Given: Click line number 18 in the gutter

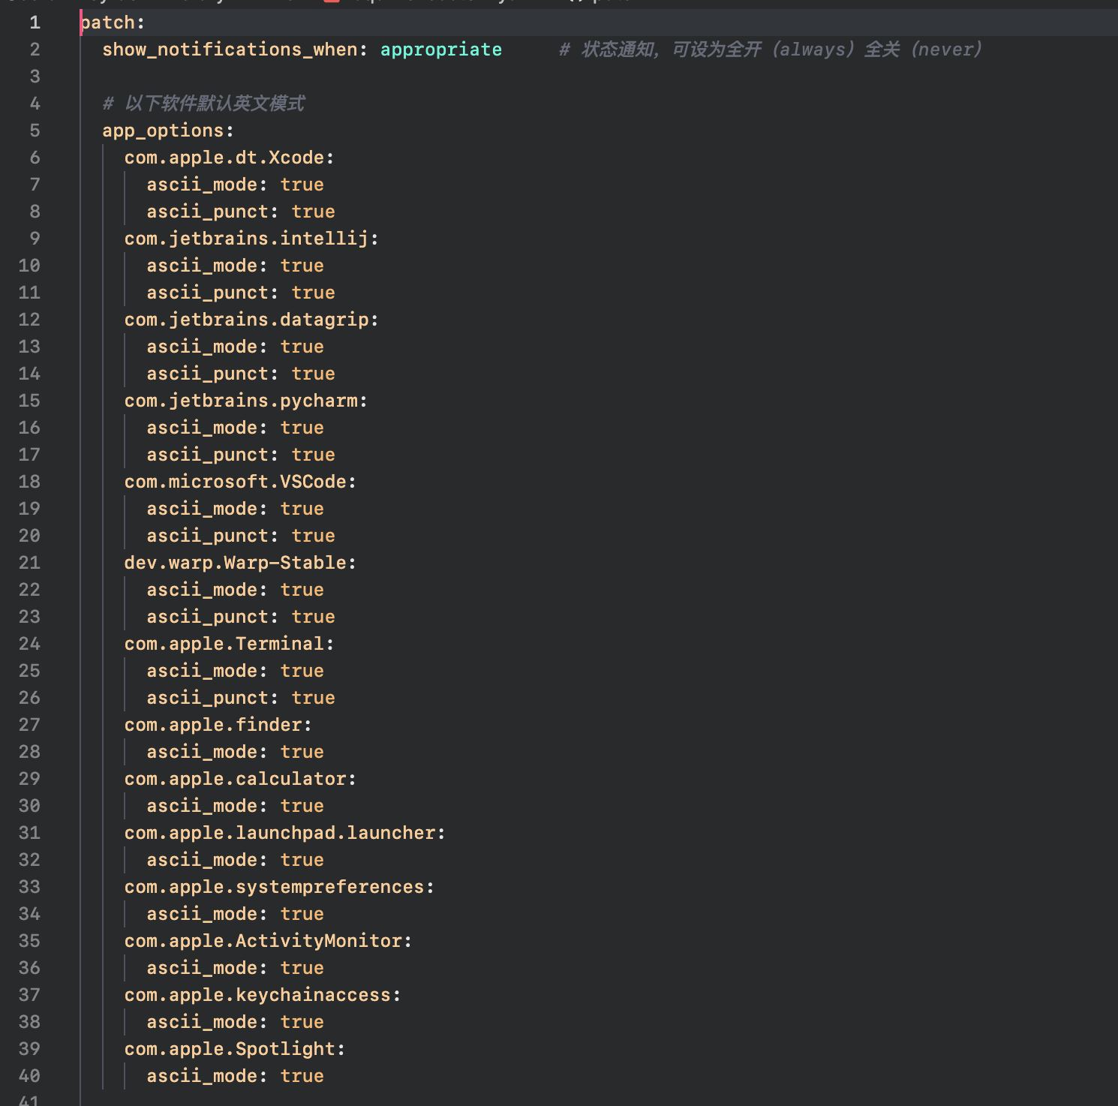Looking at the screenshot, I should [x=29, y=482].
